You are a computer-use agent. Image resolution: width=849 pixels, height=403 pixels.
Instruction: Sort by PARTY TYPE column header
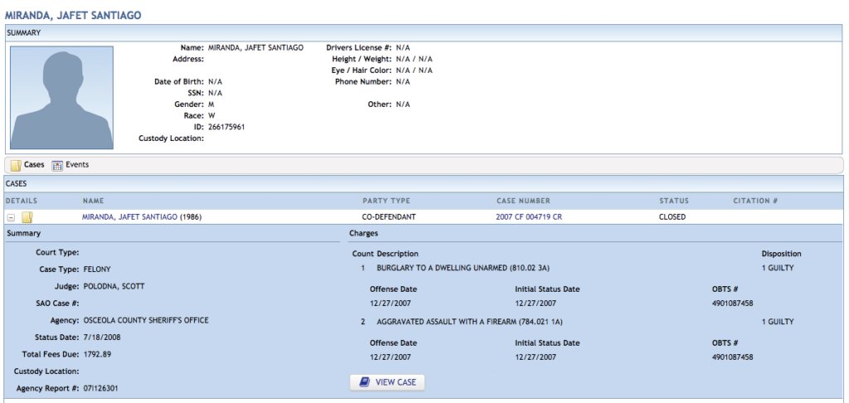pyautogui.click(x=386, y=201)
